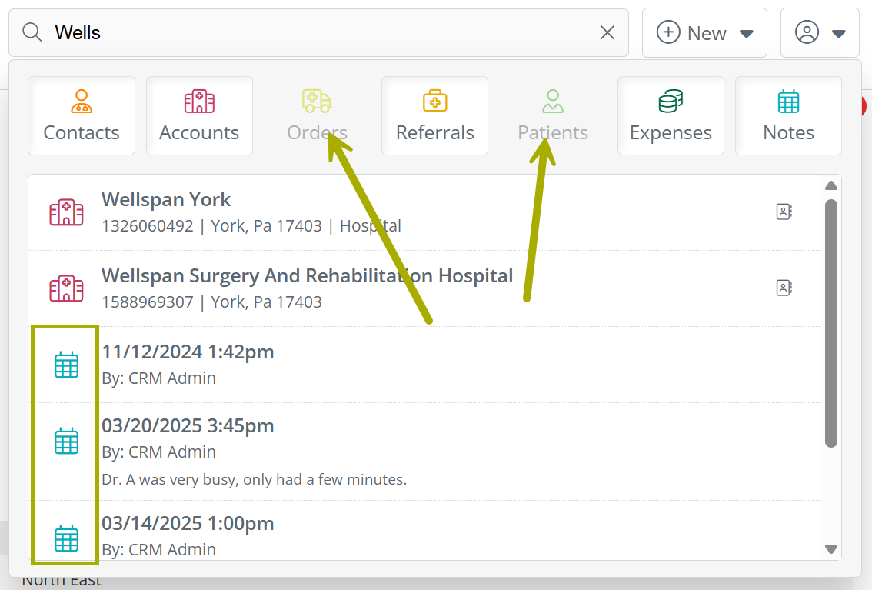Open the user profile dropdown
Viewport: 872px width, 590px height.
tap(820, 33)
